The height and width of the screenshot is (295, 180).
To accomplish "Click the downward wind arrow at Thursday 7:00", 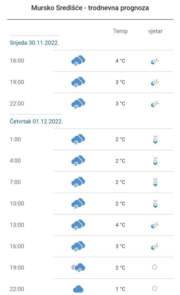I will pos(155,182).
